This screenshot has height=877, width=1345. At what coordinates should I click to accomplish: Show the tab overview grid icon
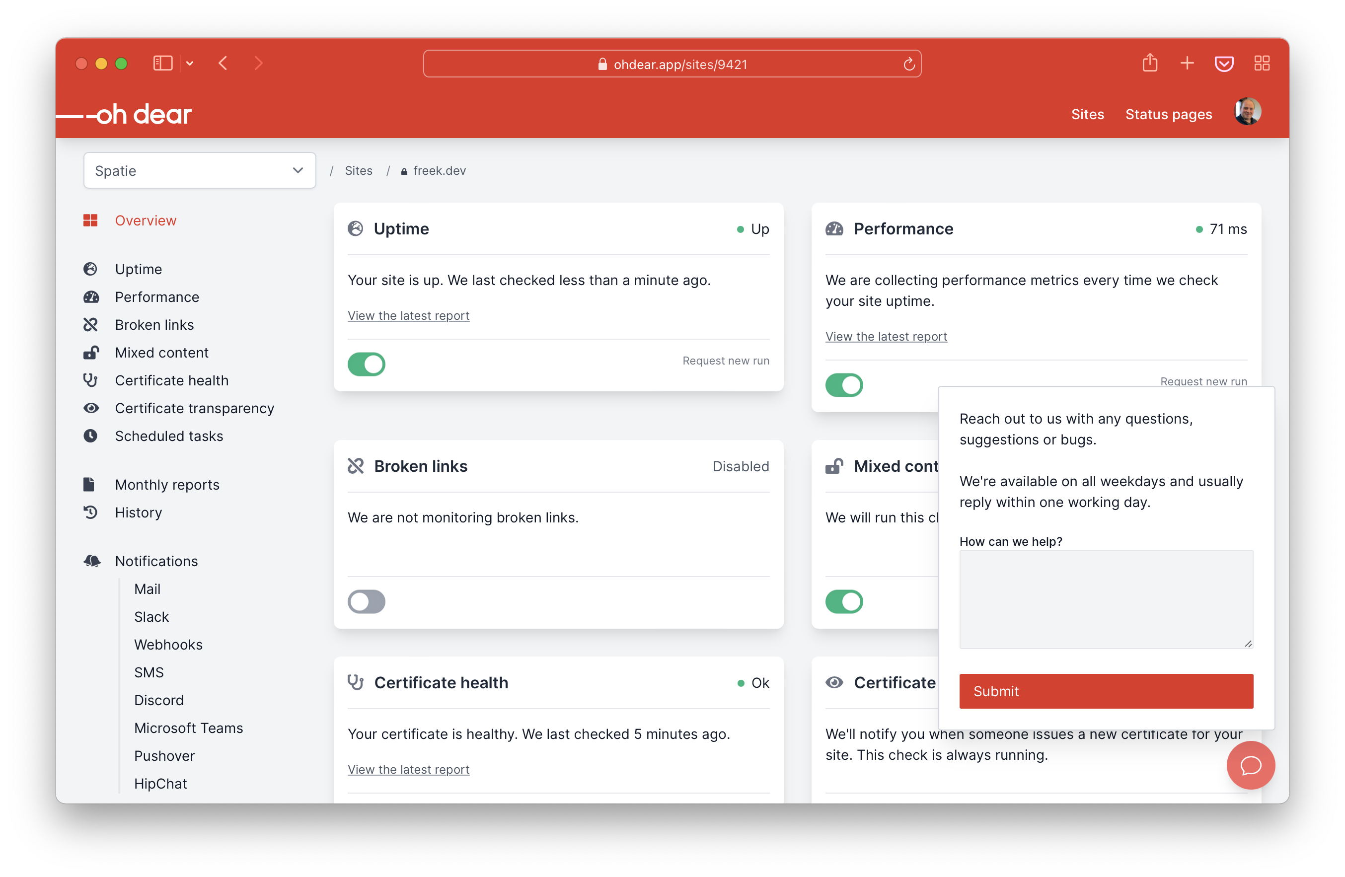[x=1262, y=63]
